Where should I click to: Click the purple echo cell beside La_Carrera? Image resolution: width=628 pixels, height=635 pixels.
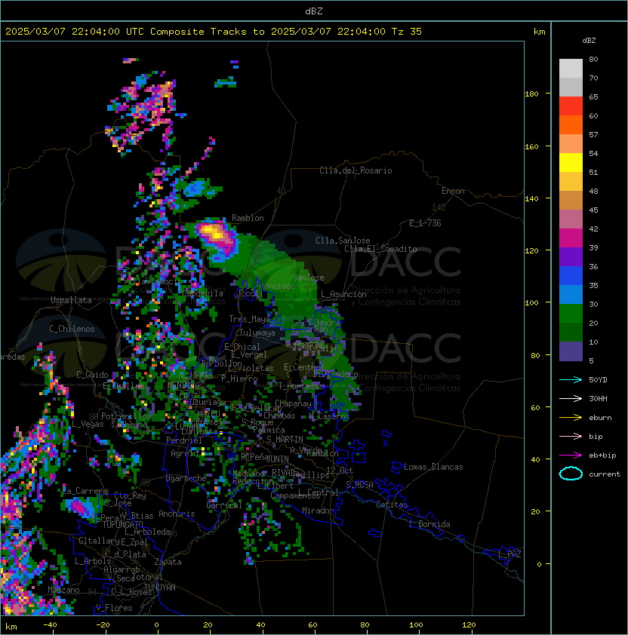(80, 508)
